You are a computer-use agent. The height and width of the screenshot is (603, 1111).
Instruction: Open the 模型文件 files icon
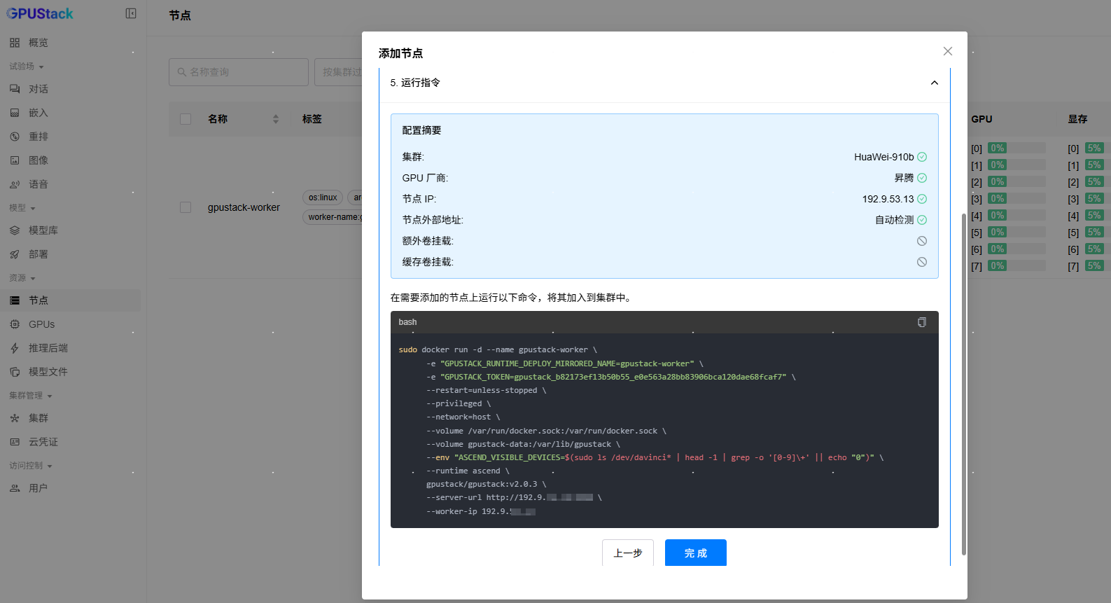point(15,372)
